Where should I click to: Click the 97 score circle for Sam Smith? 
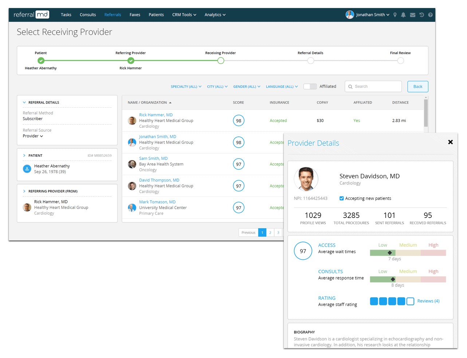pyautogui.click(x=239, y=164)
